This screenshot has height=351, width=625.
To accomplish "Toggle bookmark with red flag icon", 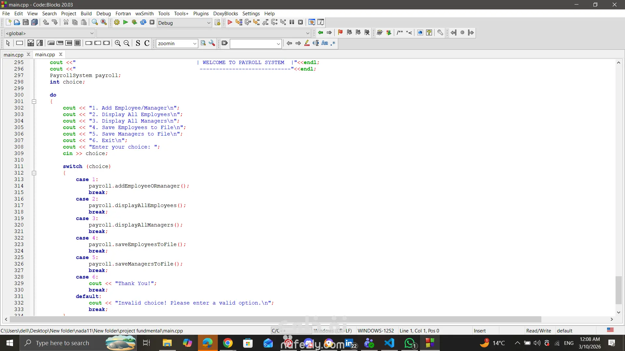I will coord(340,32).
